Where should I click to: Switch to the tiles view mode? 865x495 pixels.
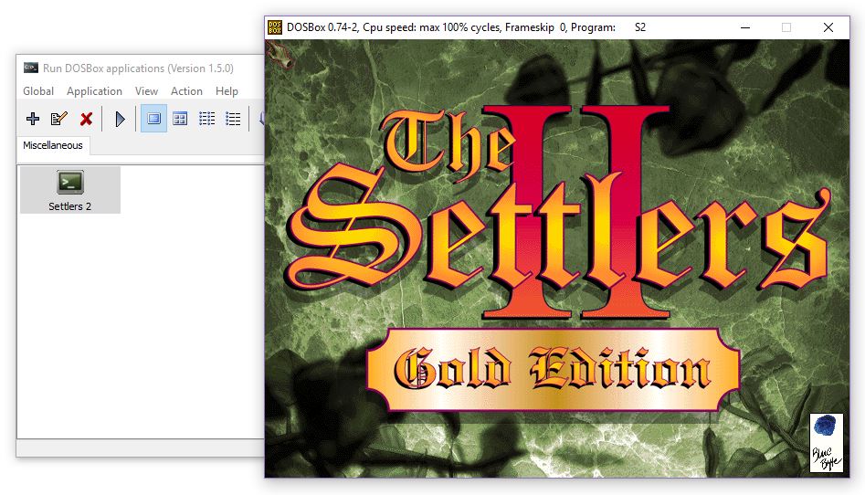point(180,119)
